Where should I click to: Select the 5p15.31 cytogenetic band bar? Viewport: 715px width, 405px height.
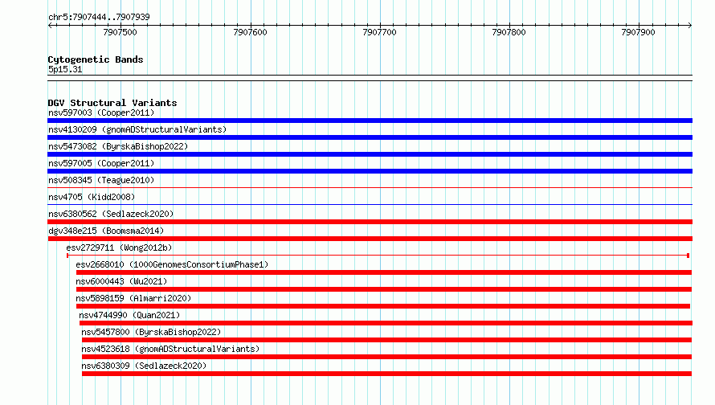point(370,78)
